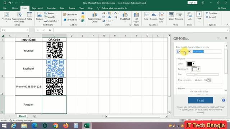
Task: Add a new sheet with the plus button
Action: pyautogui.click(x=34, y=116)
